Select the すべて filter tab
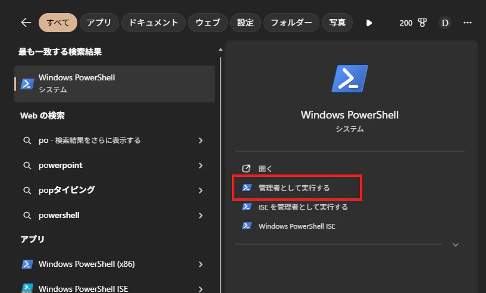This screenshot has height=293, width=486. click(x=58, y=23)
